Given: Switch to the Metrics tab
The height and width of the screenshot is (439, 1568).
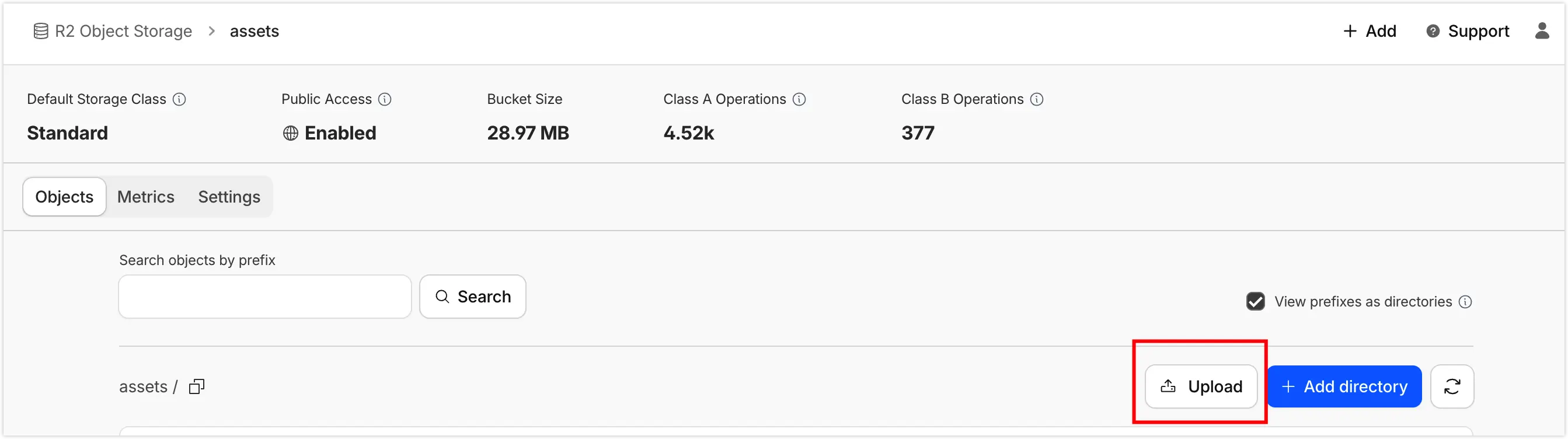Looking at the screenshot, I should coord(145,197).
